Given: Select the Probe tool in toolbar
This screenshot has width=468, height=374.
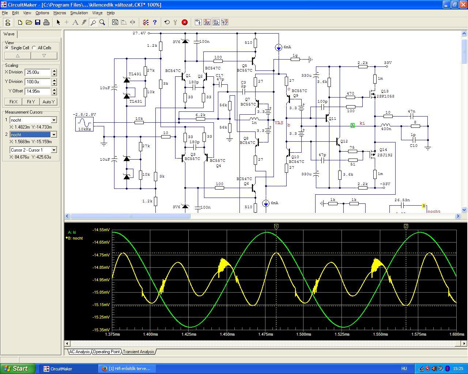Looking at the screenshot, I should (93, 22).
